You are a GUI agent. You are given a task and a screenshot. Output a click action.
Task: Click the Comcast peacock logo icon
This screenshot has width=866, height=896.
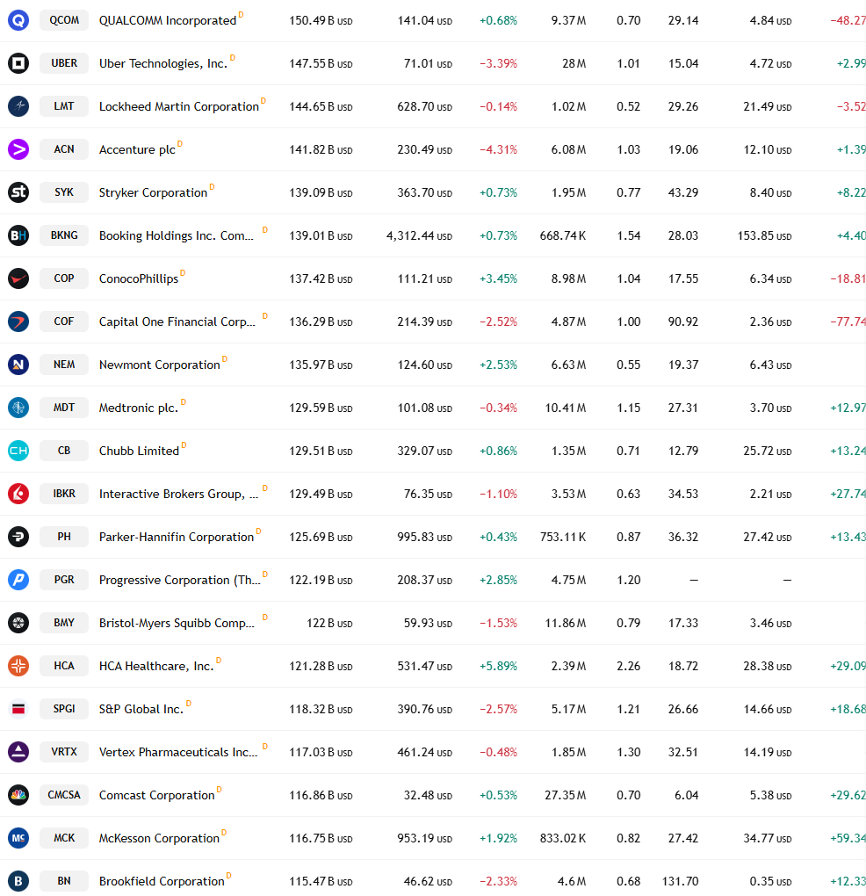[18, 795]
